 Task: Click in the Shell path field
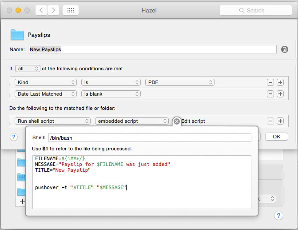click(x=149, y=138)
